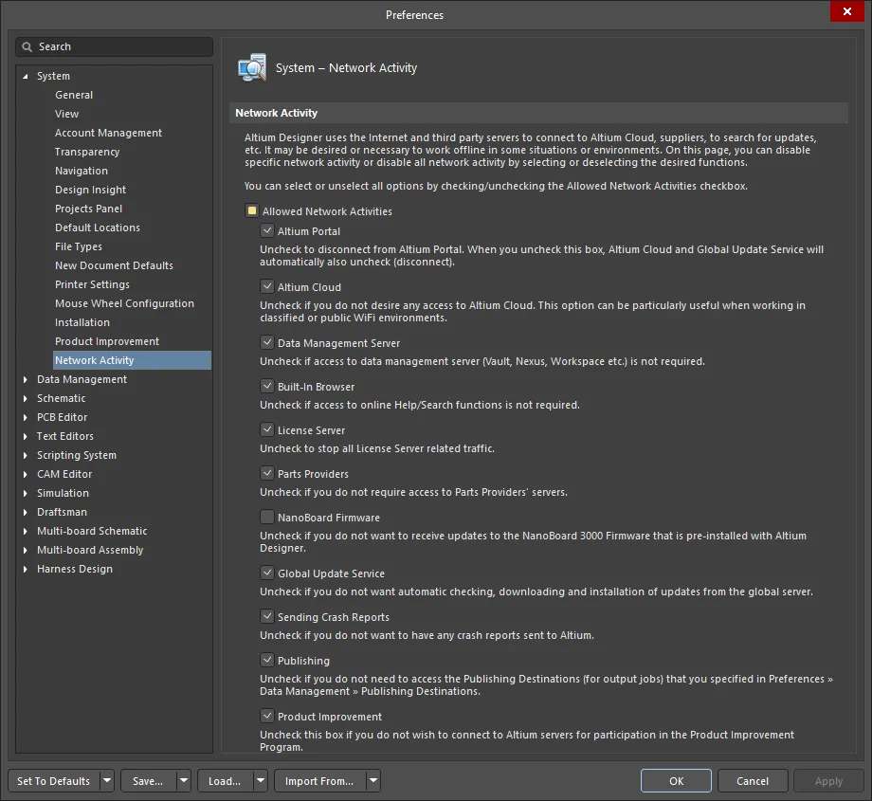Click the search magnifier icon
This screenshot has width=872, height=801.
[27, 46]
